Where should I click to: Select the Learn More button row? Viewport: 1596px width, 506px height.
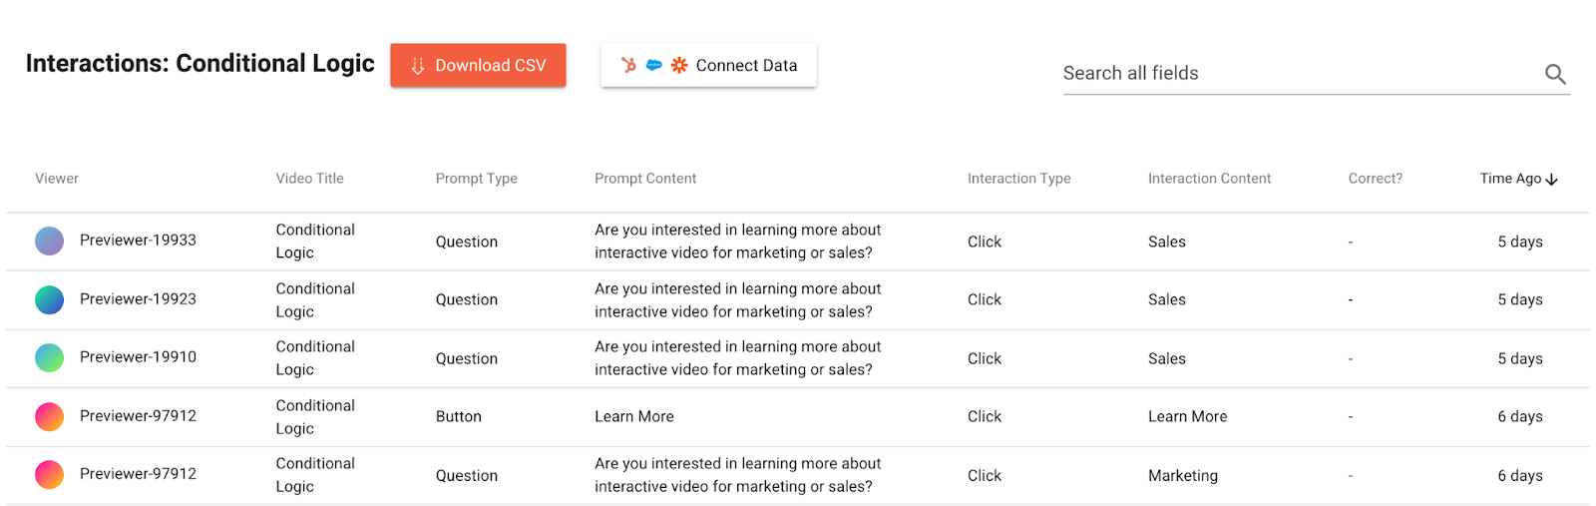tap(634, 417)
